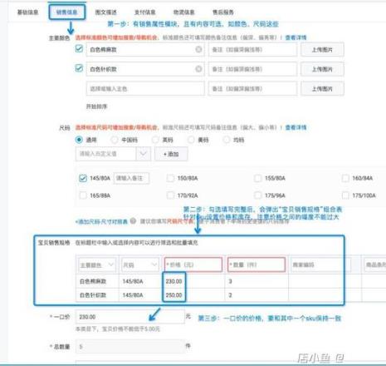This screenshot has width=386, height=366.
Task: Uncheck the 145/80A size checkbox
Action: 83,178
